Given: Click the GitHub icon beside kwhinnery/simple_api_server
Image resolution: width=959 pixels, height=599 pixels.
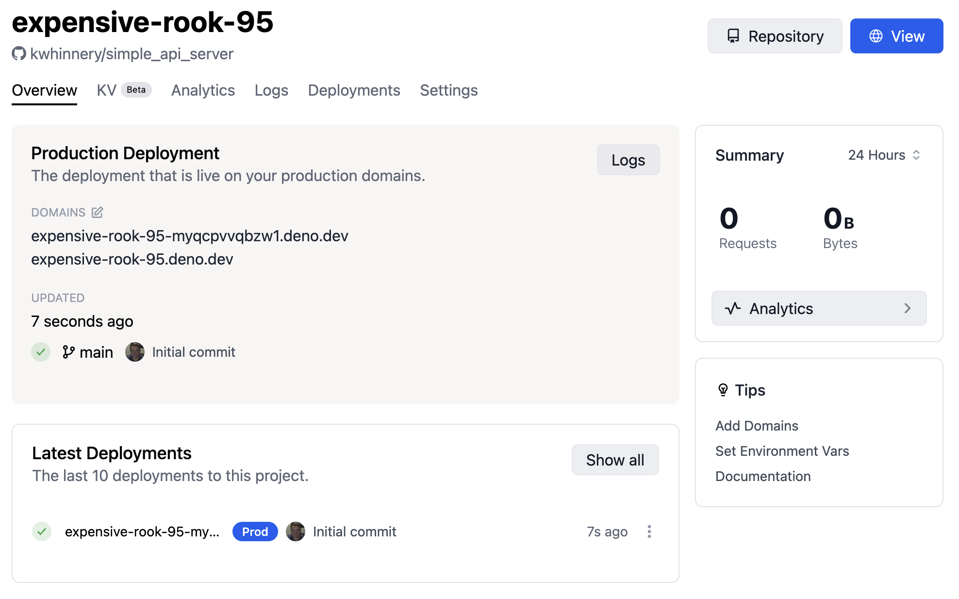Looking at the screenshot, I should (x=17, y=53).
